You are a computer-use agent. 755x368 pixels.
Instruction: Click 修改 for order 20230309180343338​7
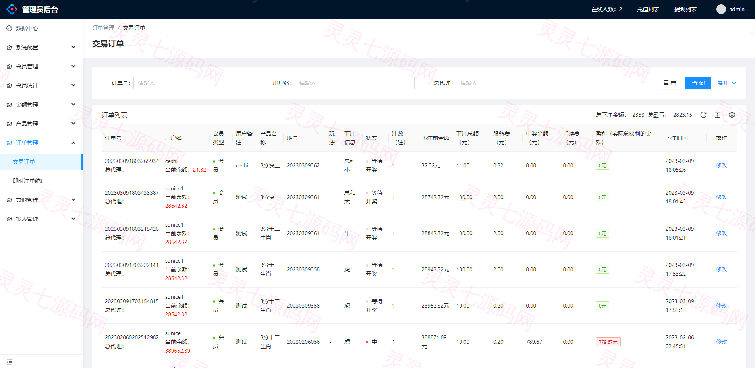[722, 197]
